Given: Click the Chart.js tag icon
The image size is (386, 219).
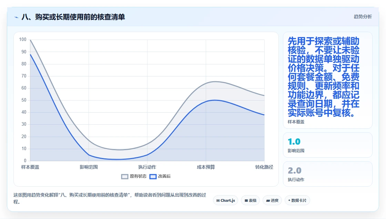Looking at the screenshot, I should pyautogui.click(x=218, y=200).
